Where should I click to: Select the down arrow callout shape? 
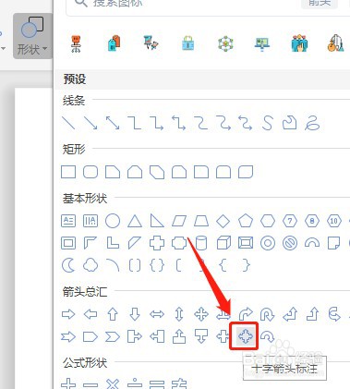tap(201, 336)
